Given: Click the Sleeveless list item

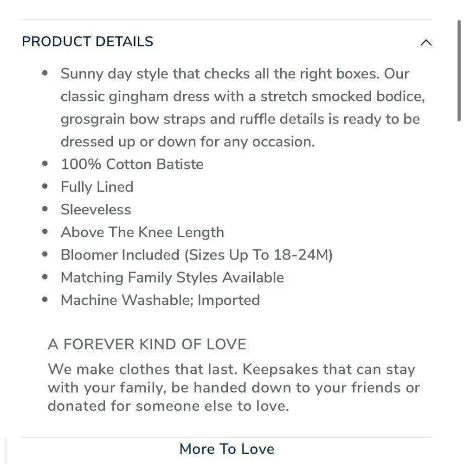Looking at the screenshot, I should 96,210.
